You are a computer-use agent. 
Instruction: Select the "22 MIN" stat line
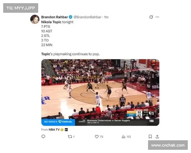click(47, 45)
